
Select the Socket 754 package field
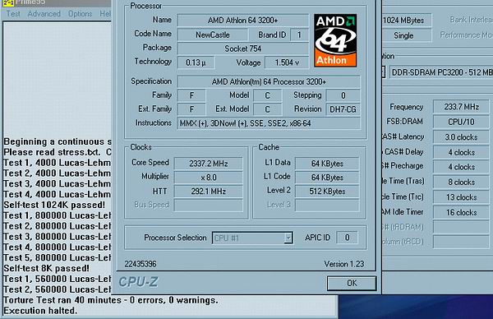[242, 49]
